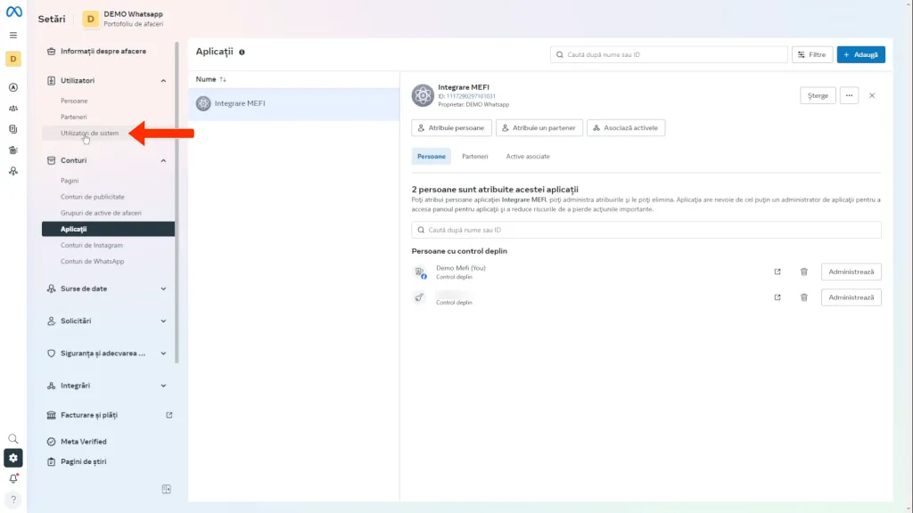Open Utilizatori de sistem
The height and width of the screenshot is (513, 913).
coord(89,134)
